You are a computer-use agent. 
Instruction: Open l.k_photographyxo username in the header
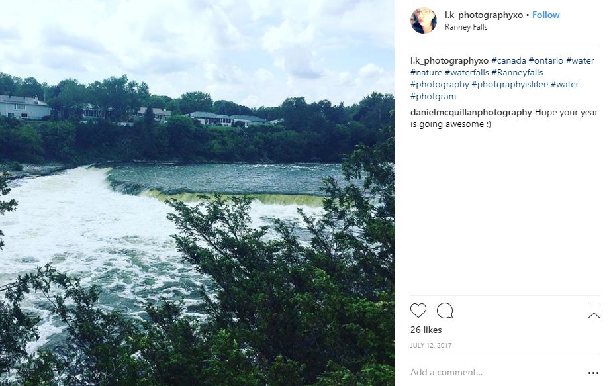click(x=484, y=15)
